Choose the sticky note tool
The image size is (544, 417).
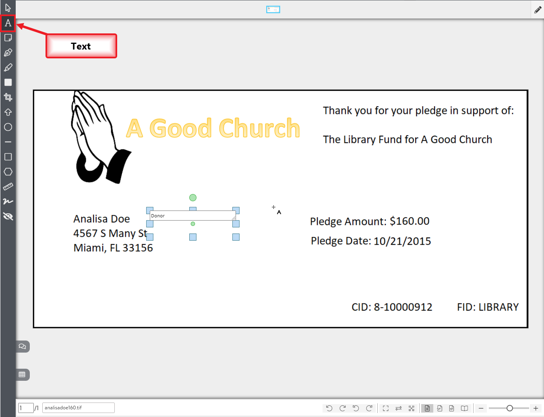8,38
